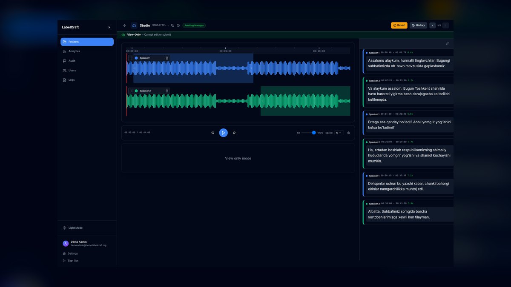The height and width of the screenshot is (287, 511).
Task: Go to the previous version arrow
Action: coord(433,26)
